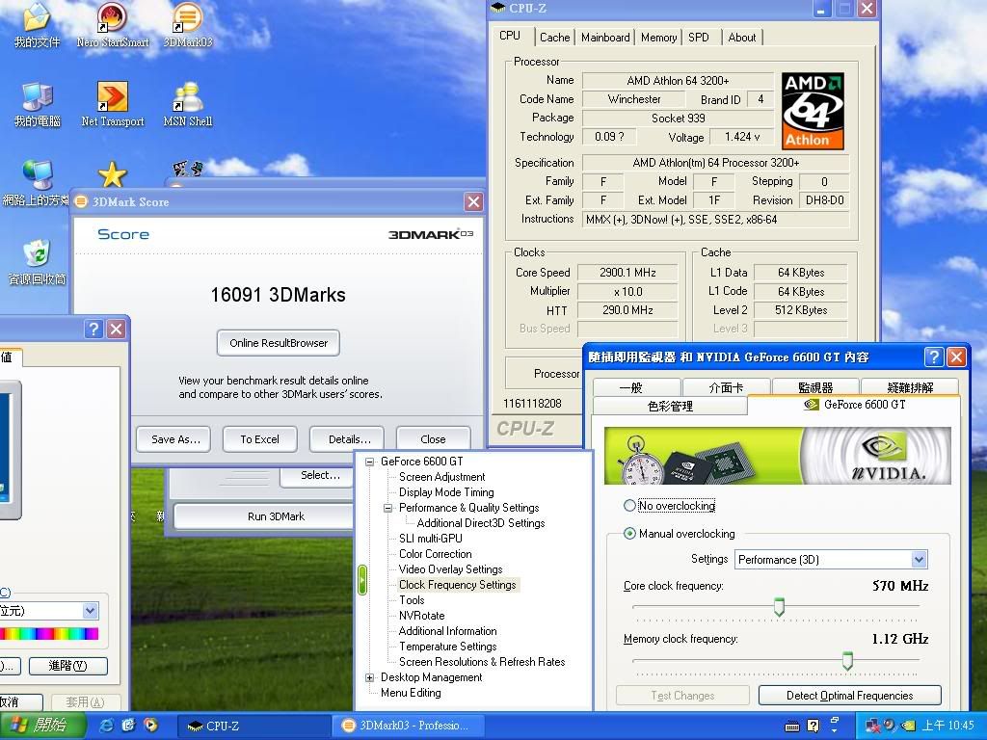Click the NVIDIA settings tray icon
The width and height of the screenshot is (987, 740).
point(908,726)
